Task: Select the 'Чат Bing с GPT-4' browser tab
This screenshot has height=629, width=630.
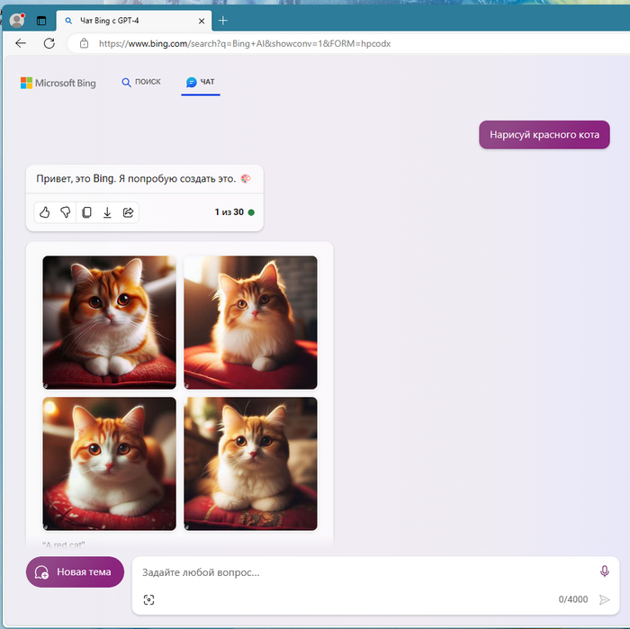Action: click(x=136, y=21)
